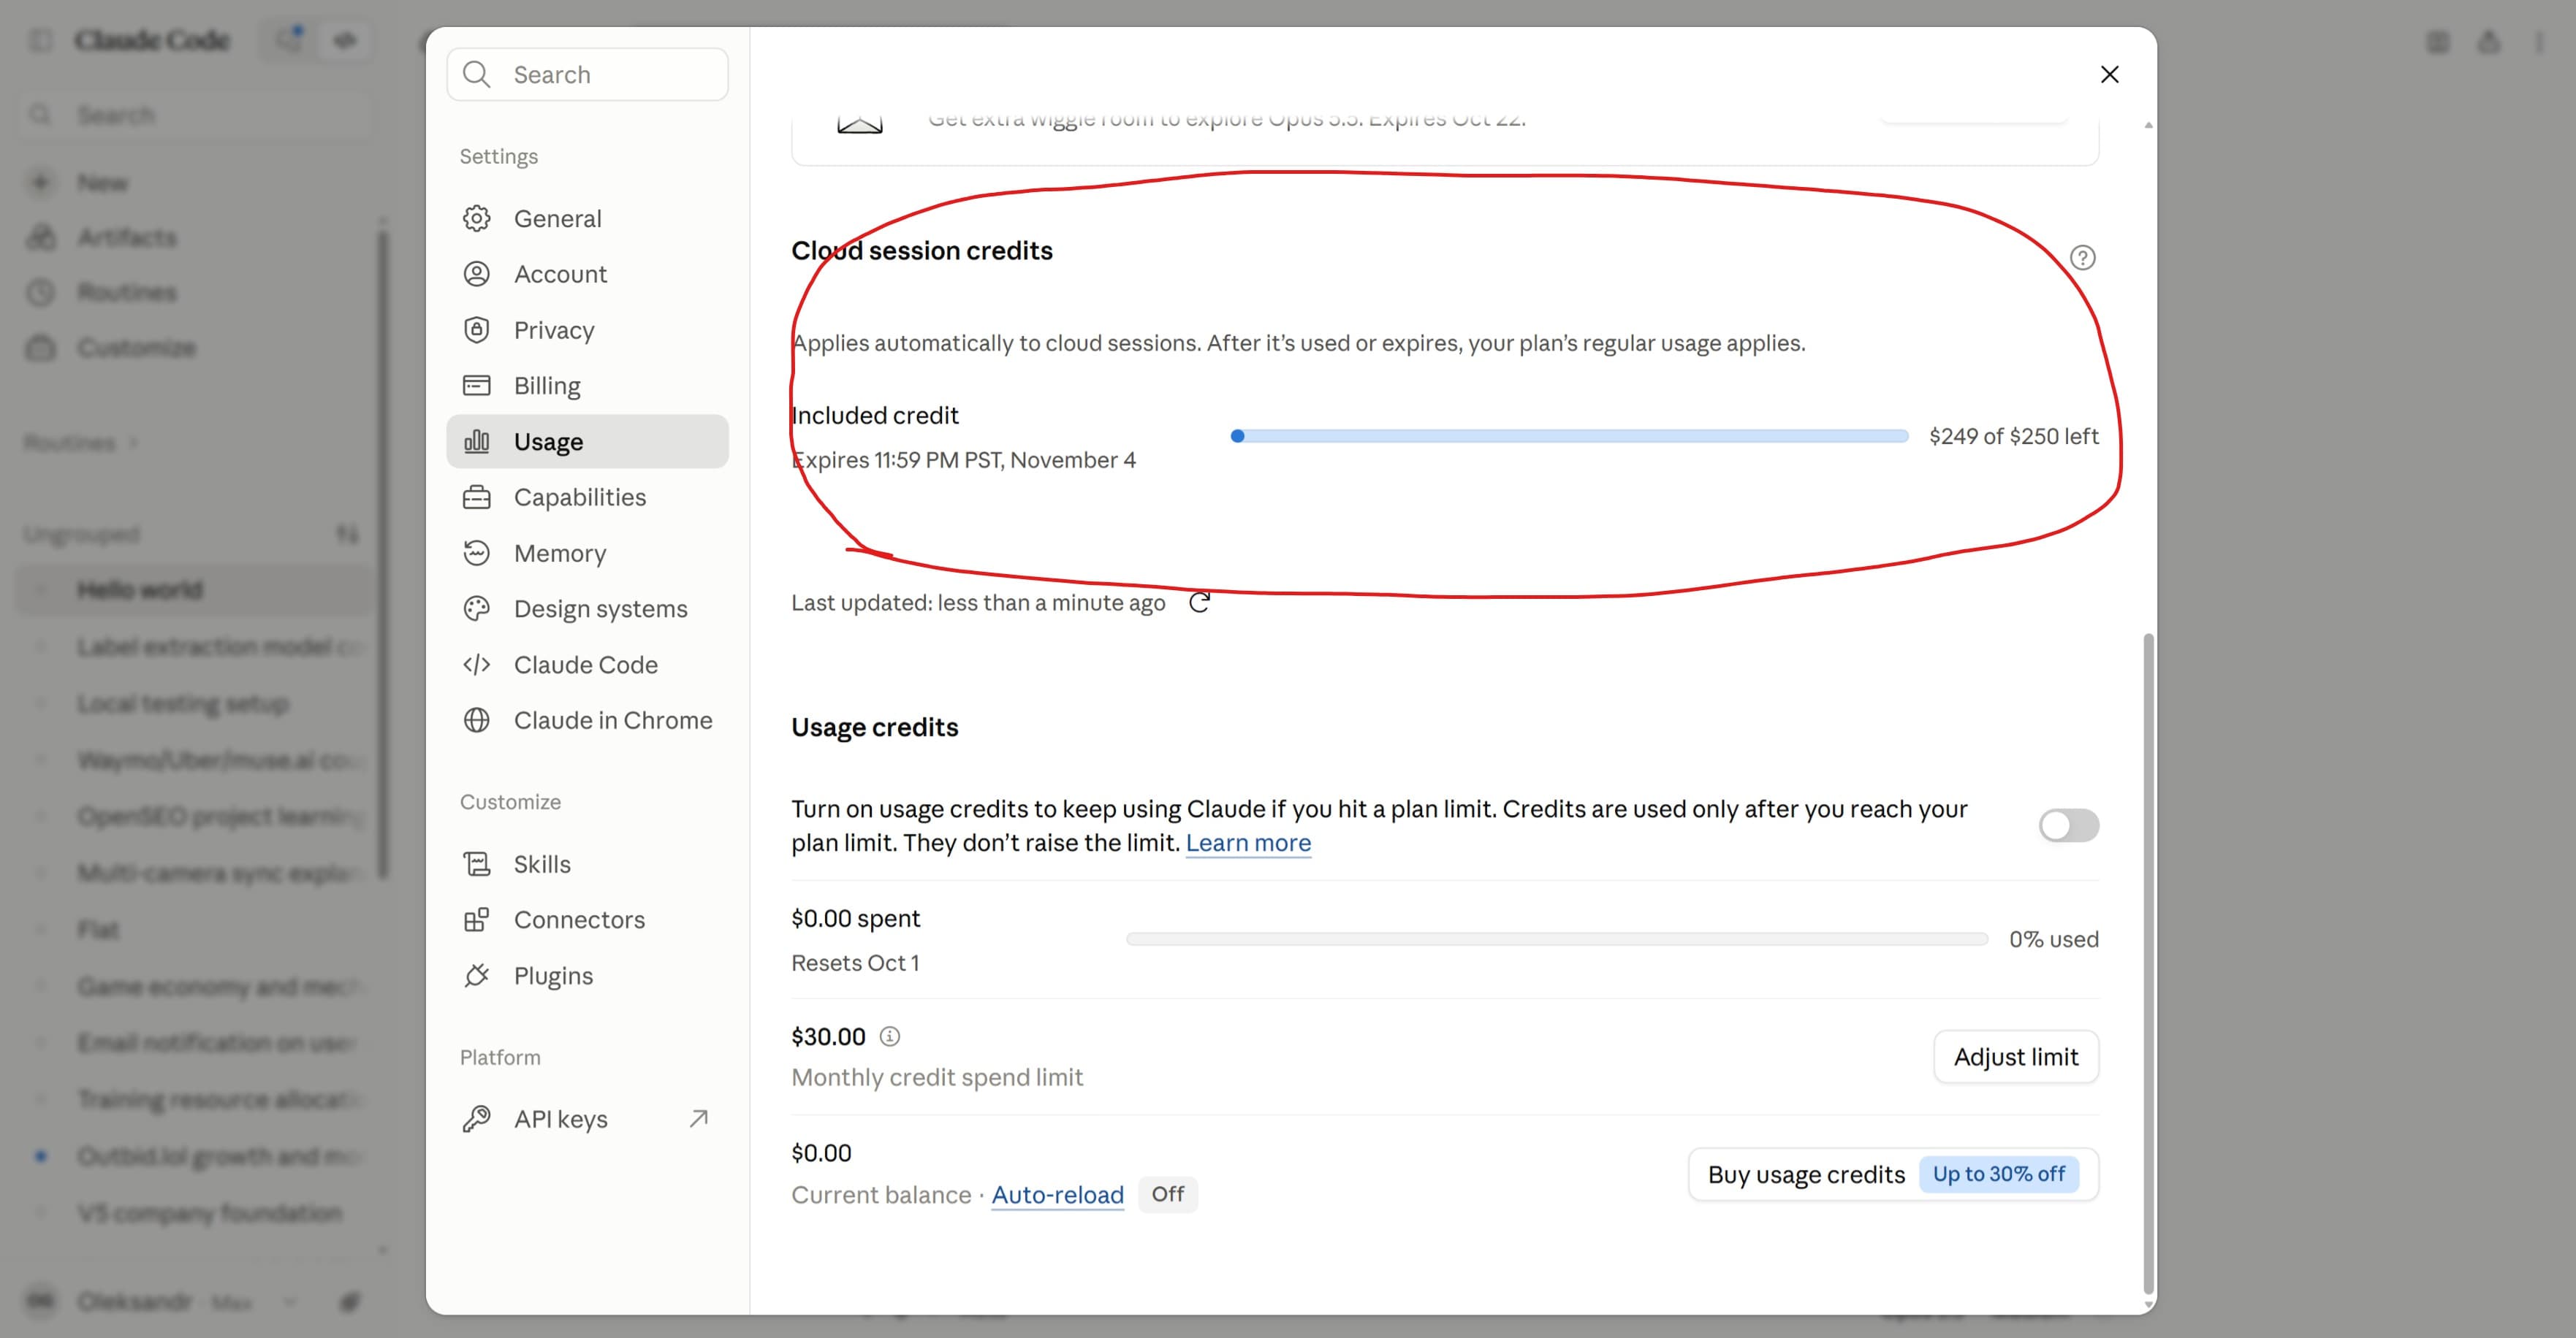Click the help icon beside Cloud session credits
The image size is (2576, 1338).
2082,258
